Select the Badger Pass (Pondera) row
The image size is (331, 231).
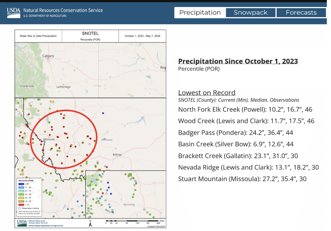236,133
